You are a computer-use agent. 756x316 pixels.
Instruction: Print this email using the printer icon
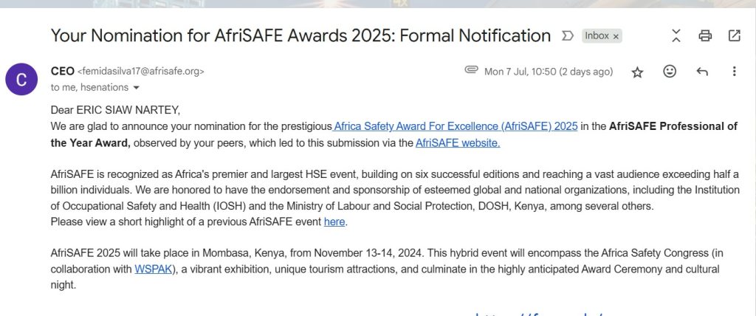705,35
